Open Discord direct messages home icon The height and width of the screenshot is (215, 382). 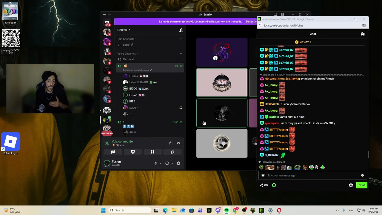(x=107, y=22)
